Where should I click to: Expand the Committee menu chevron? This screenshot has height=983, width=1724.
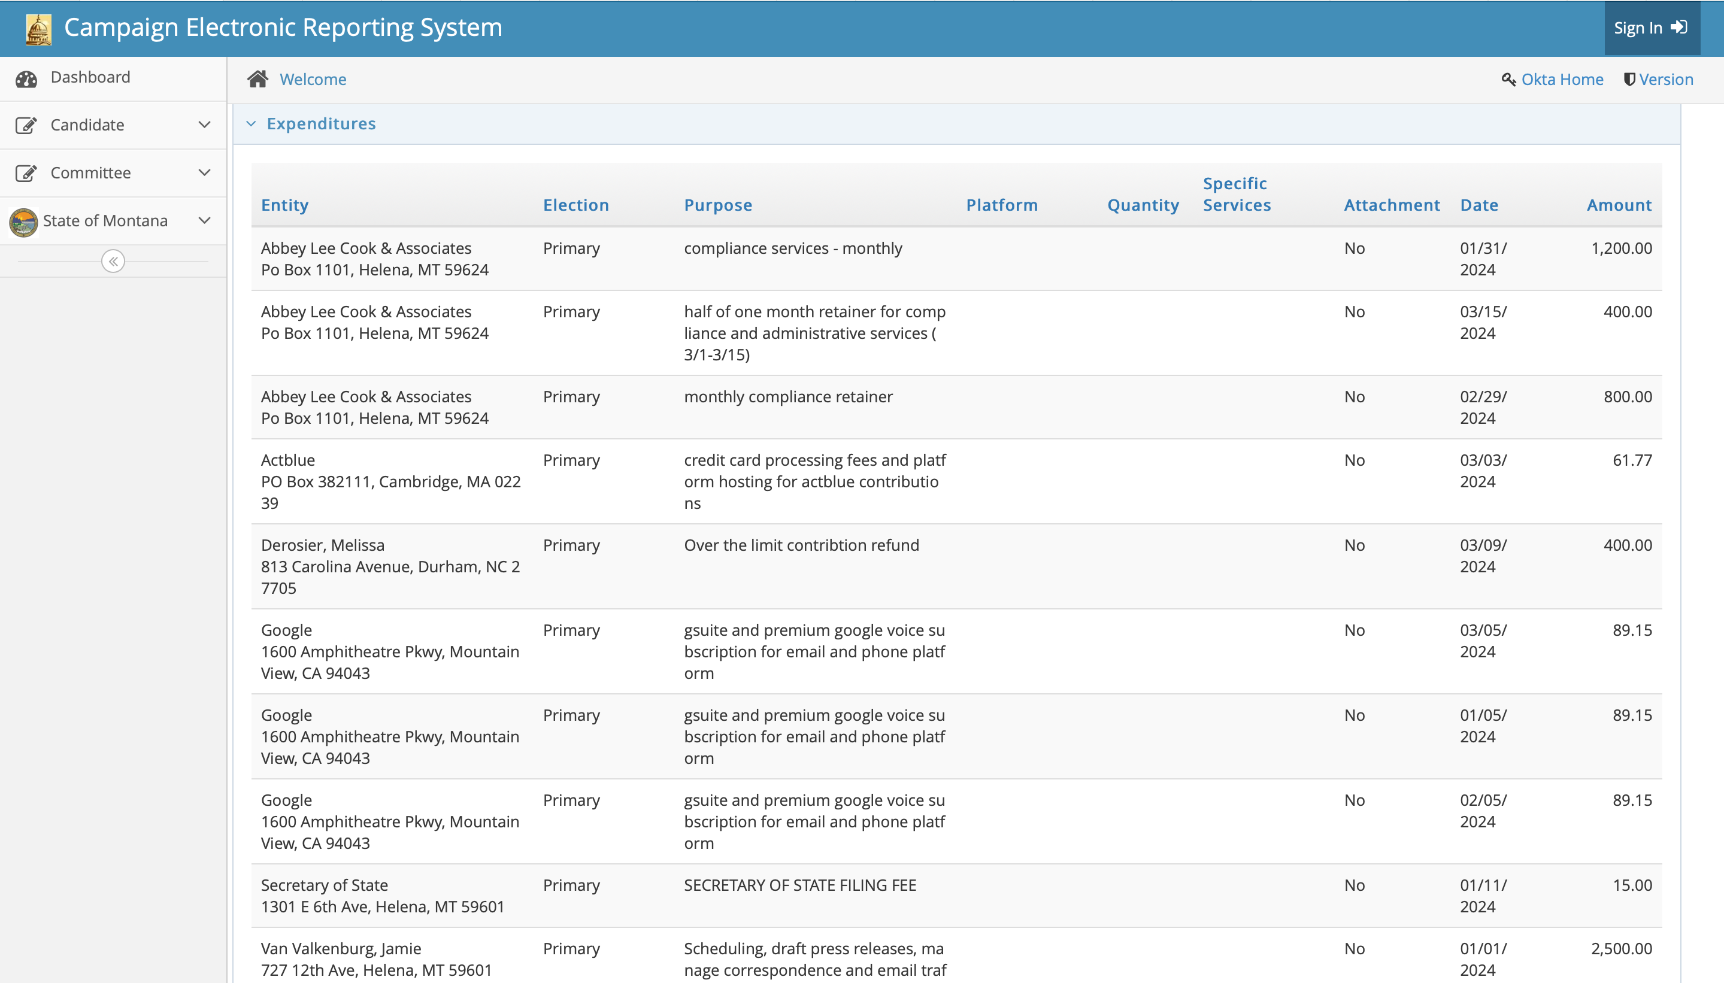205,173
